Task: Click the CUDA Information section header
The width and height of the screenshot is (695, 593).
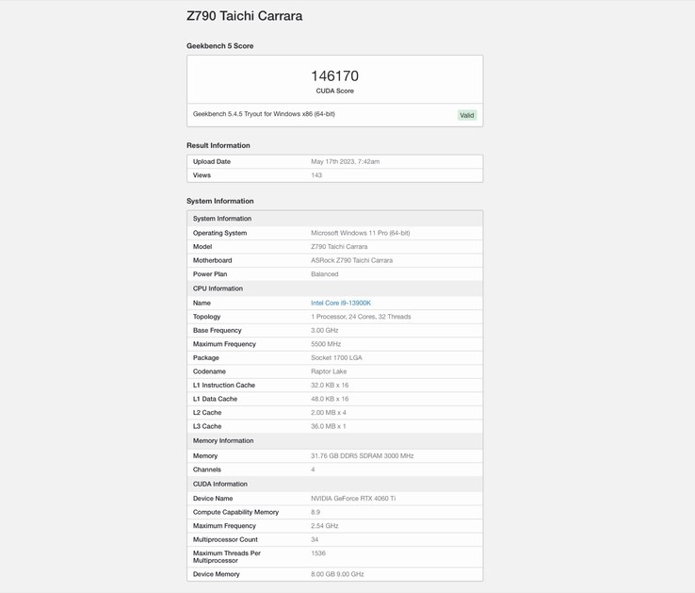Action: coord(220,484)
